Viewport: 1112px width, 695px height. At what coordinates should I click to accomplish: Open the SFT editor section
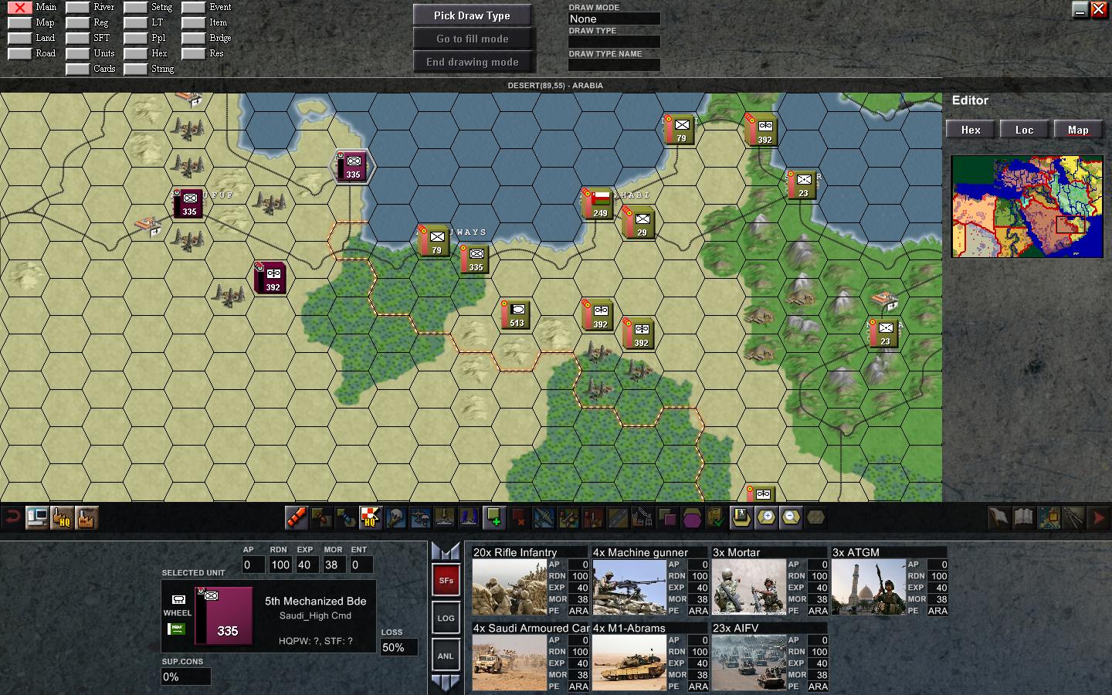(x=78, y=39)
